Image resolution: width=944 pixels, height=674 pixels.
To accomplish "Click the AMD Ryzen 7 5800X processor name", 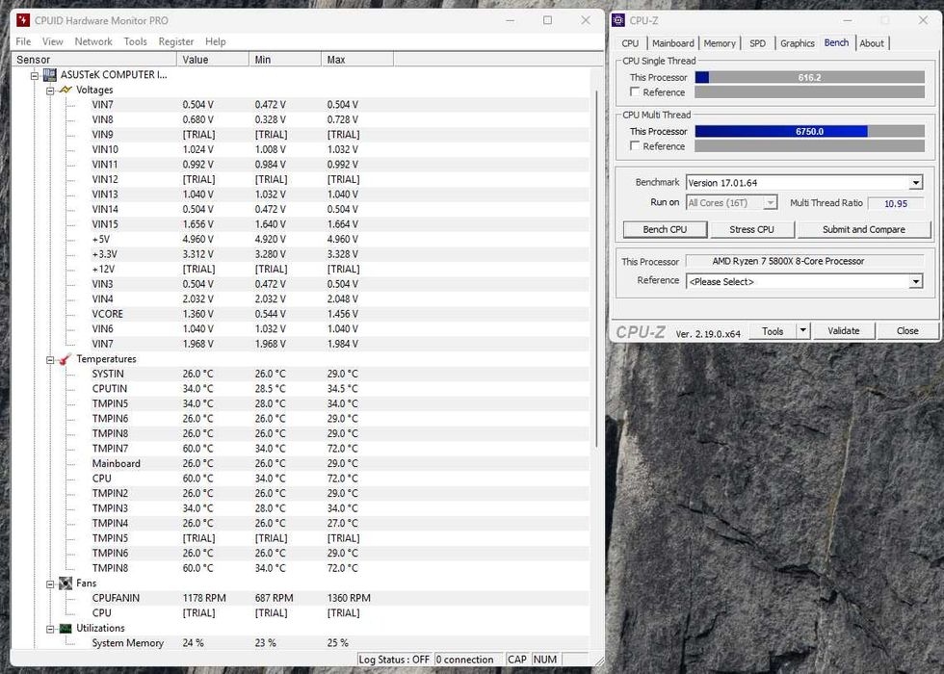I will [x=788, y=261].
